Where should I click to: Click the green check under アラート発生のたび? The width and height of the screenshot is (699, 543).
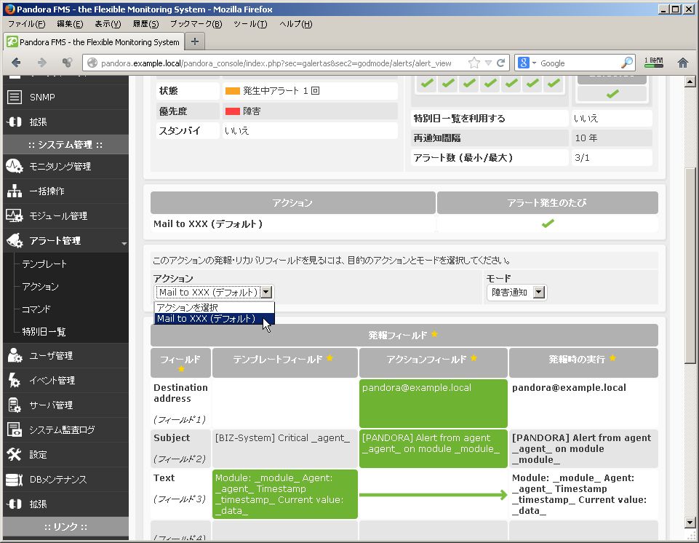click(548, 223)
